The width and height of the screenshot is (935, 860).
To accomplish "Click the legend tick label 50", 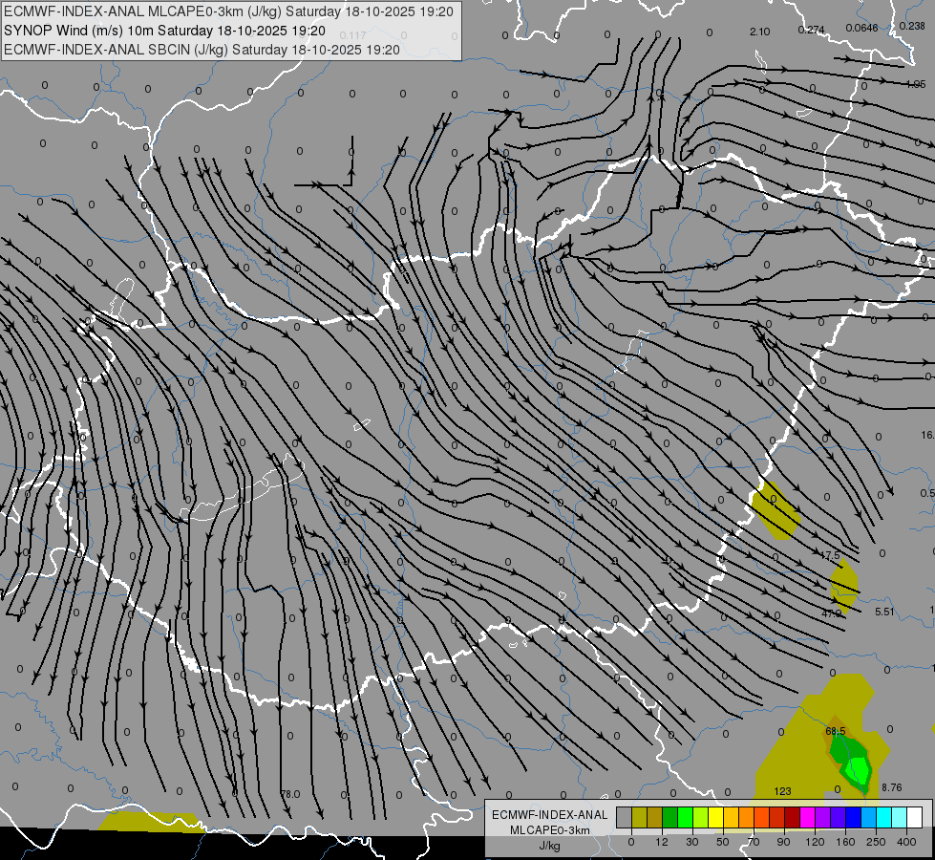I will tap(723, 843).
